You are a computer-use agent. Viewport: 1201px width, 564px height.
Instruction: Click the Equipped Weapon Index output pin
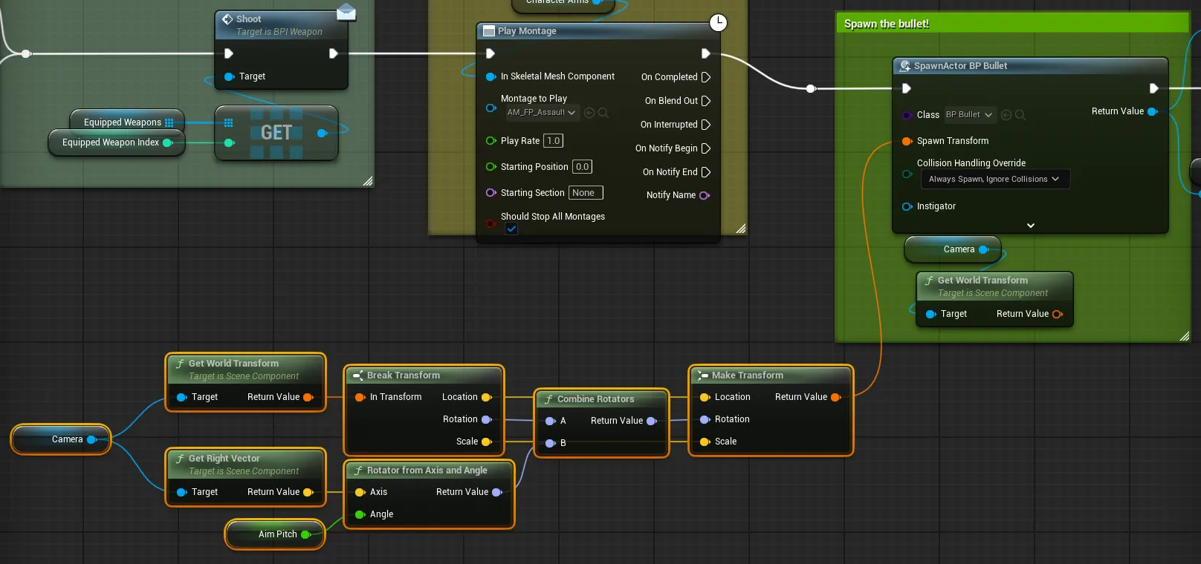tap(168, 142)
